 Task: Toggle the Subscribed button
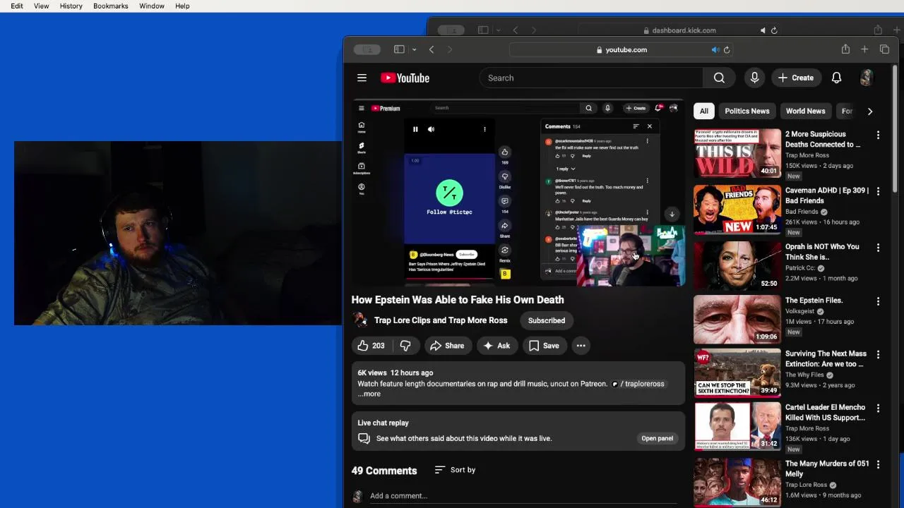(x=547, y=320)
